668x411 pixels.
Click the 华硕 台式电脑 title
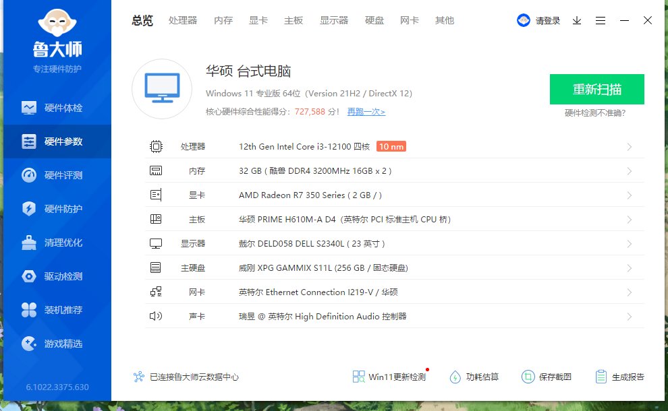click(248, 71)
